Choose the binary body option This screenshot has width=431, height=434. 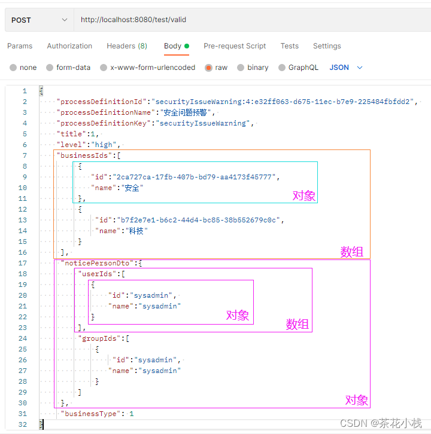click(241, 68)
